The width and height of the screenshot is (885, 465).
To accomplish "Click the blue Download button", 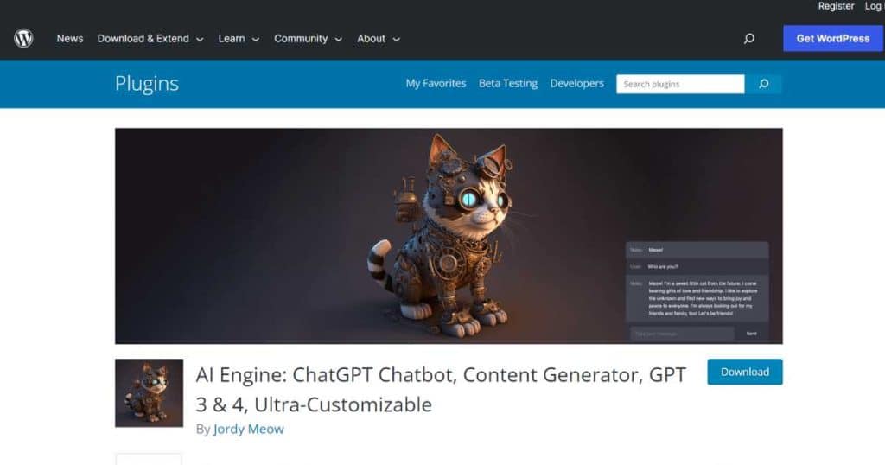I will 745,372.
